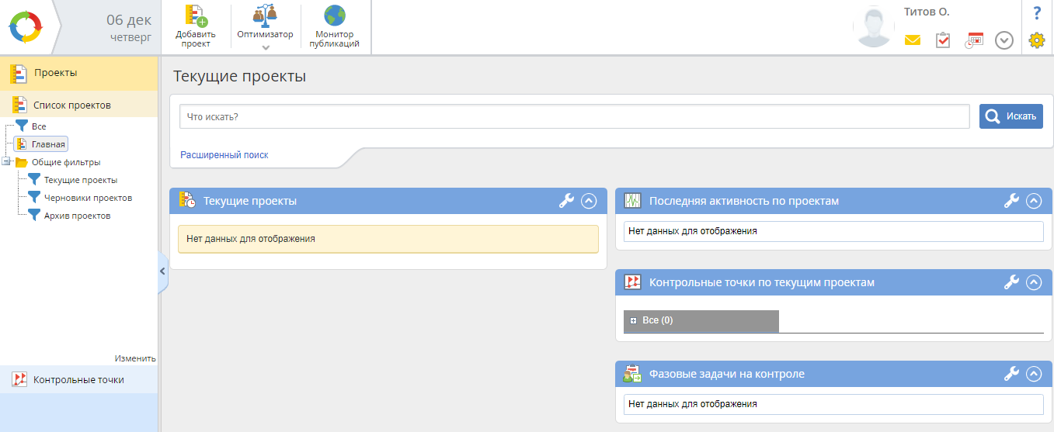
Task: Open the calendar icon in header
Action: point(974,40)
